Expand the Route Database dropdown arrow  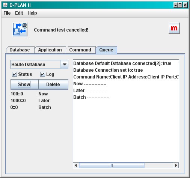(x=65, y=65)
